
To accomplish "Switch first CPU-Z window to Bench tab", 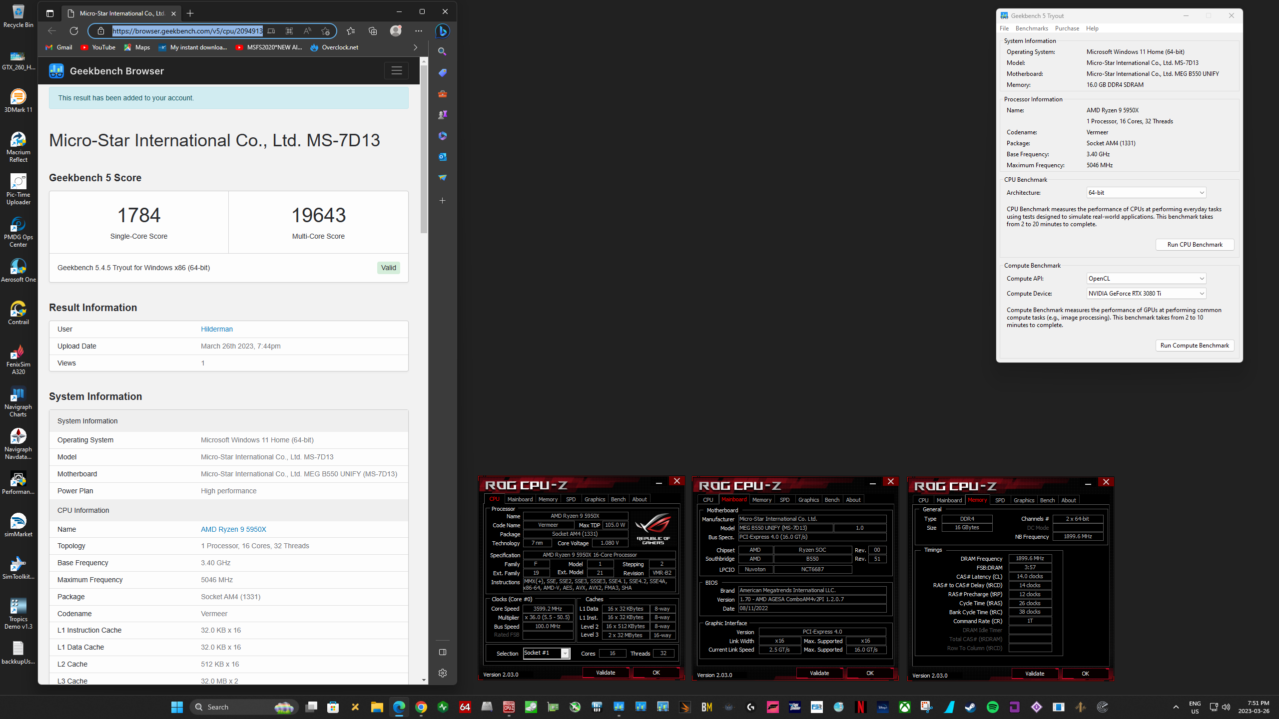I will [x=618, y=499].
